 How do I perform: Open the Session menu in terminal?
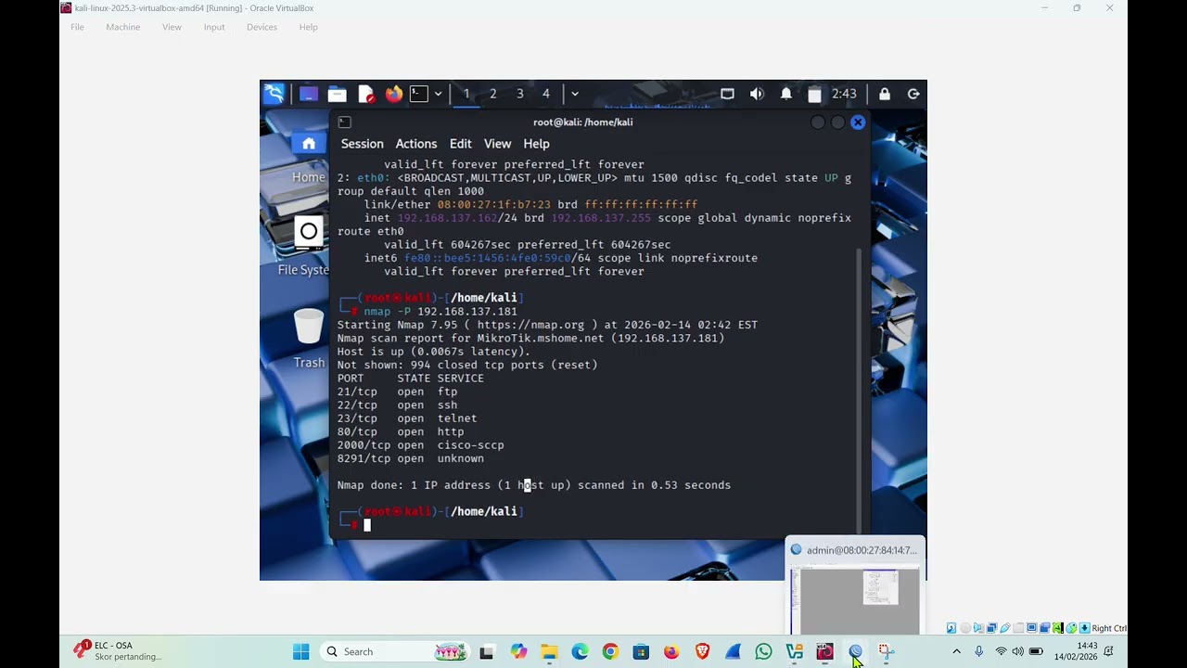click(362, 144)
